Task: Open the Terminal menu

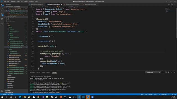Action: tap(31, 1)
